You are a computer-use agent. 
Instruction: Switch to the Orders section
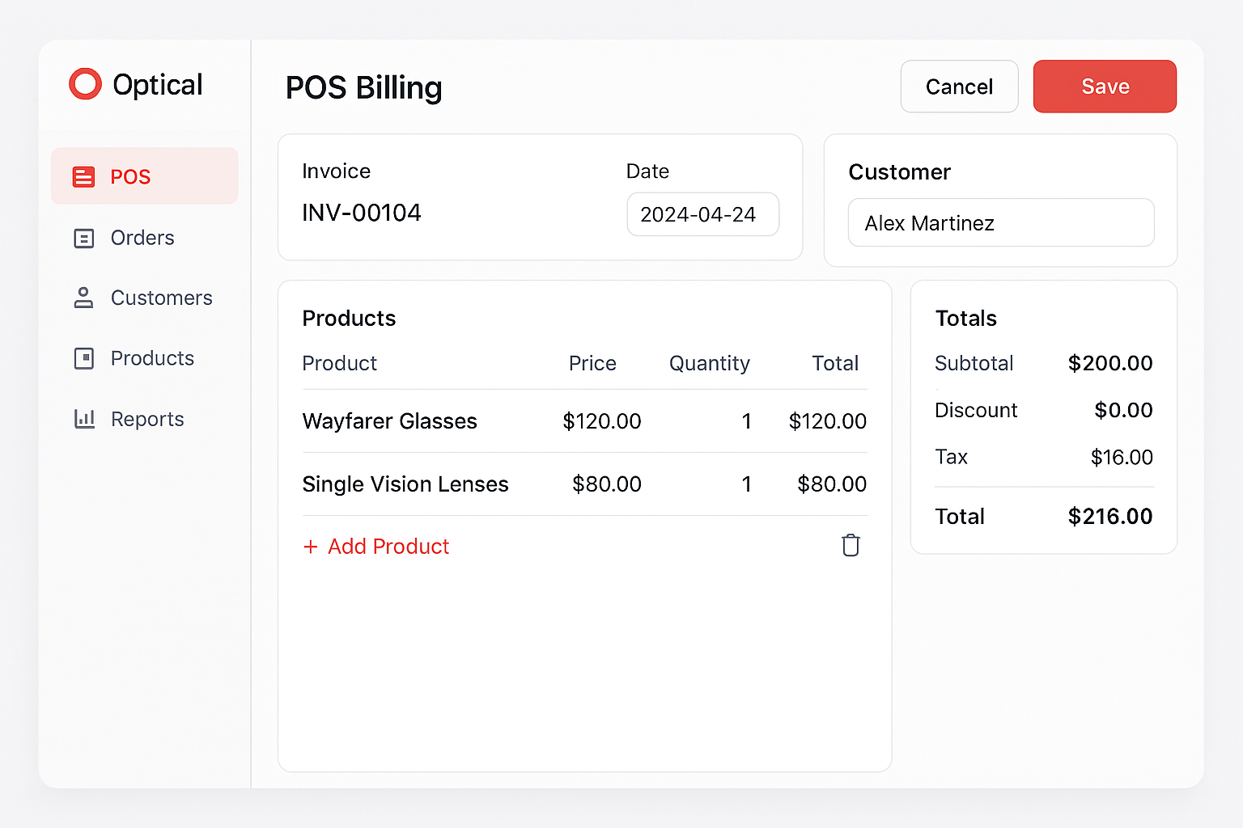(142, 238)
